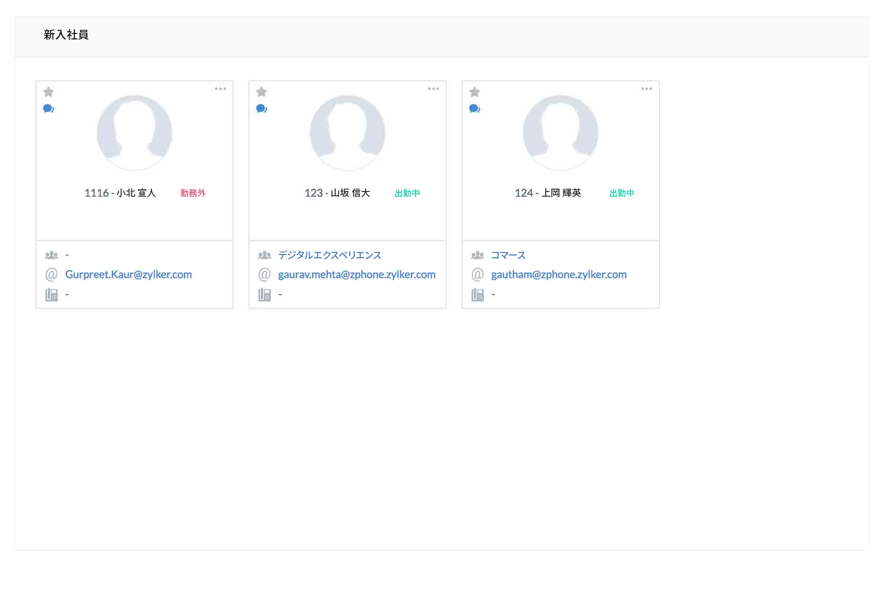
Task: Open more options on 上岡 輝英's card
Action: [647, 88]
